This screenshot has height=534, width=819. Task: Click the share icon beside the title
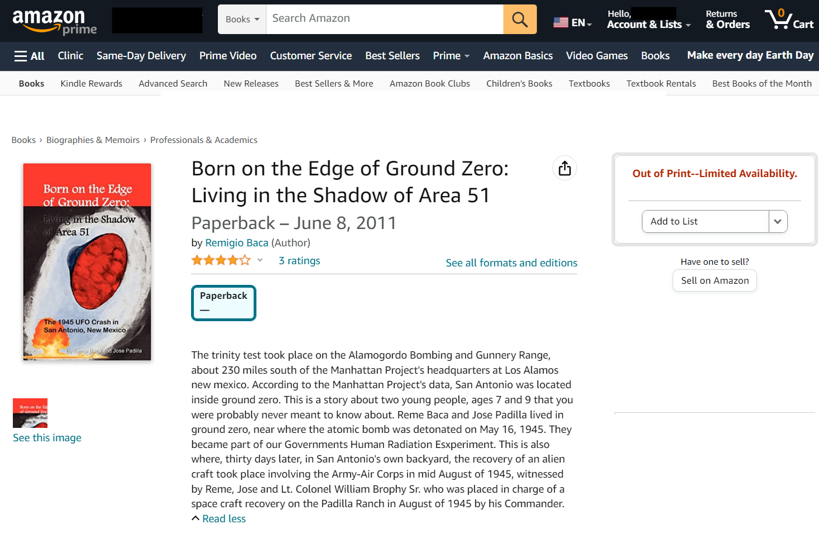(565, 168)
